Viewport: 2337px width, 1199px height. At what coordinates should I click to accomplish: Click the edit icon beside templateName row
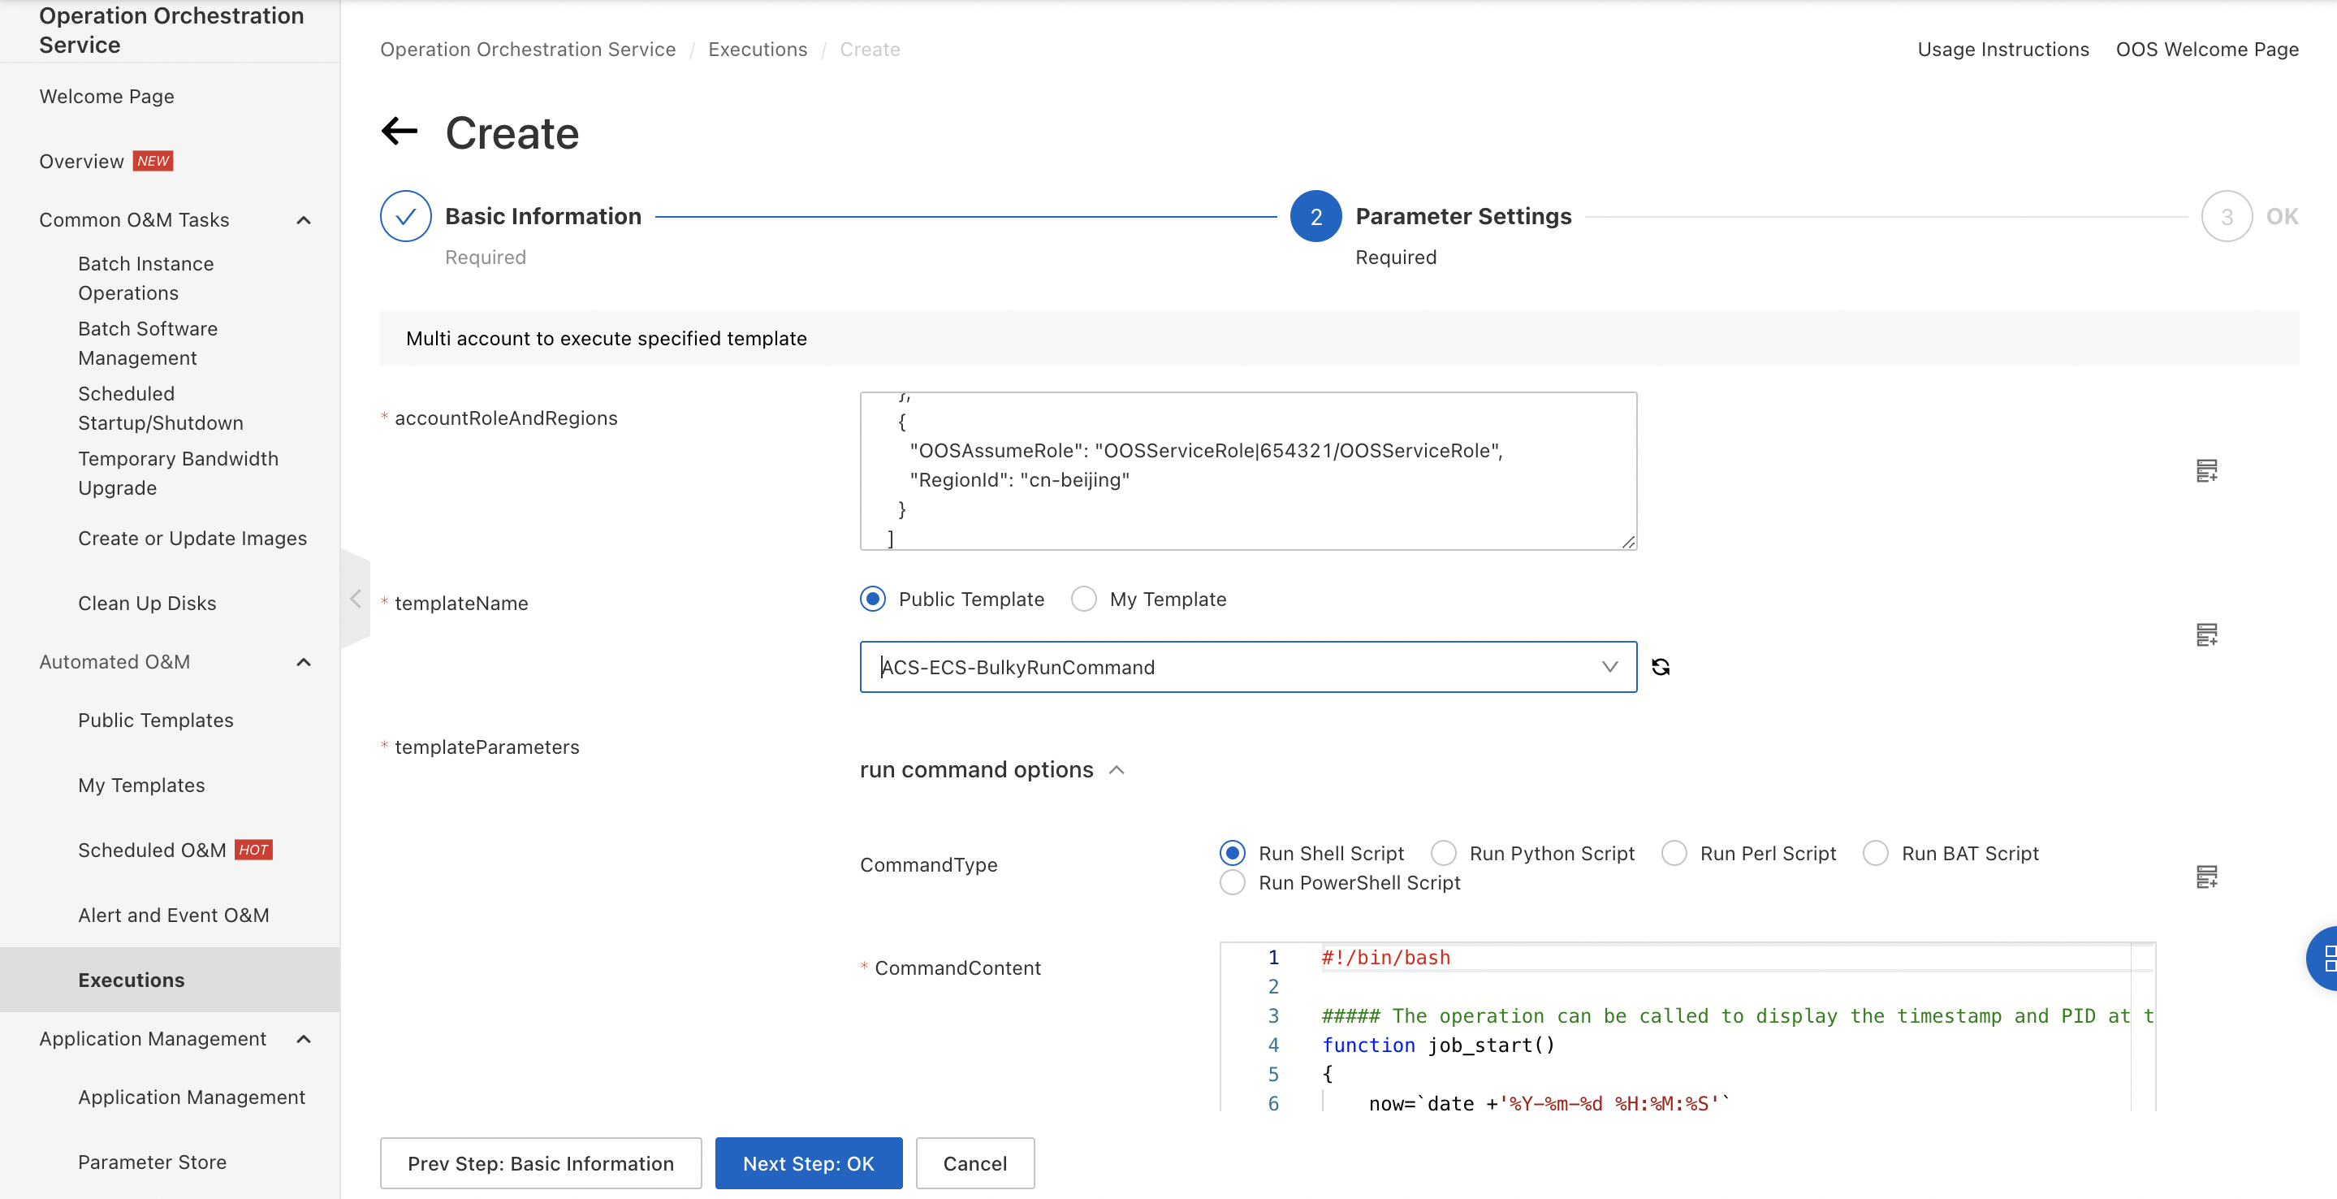point(2206,634)
